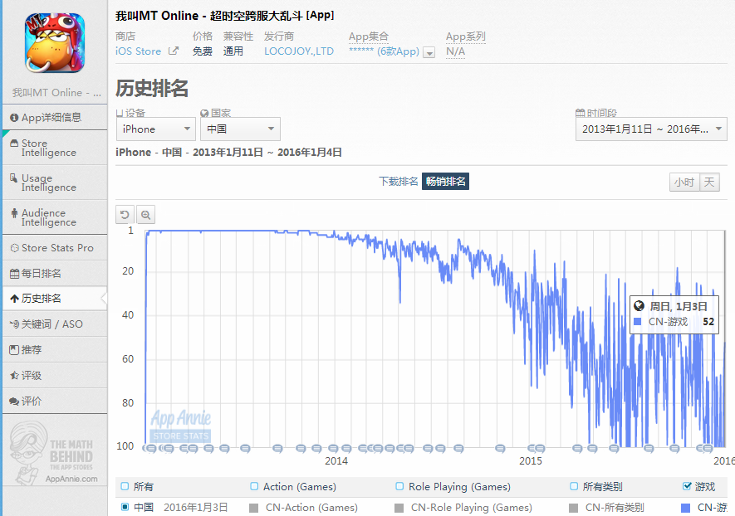Select the 天 granularity button
The image size is (735, 516).
point(709,183)
